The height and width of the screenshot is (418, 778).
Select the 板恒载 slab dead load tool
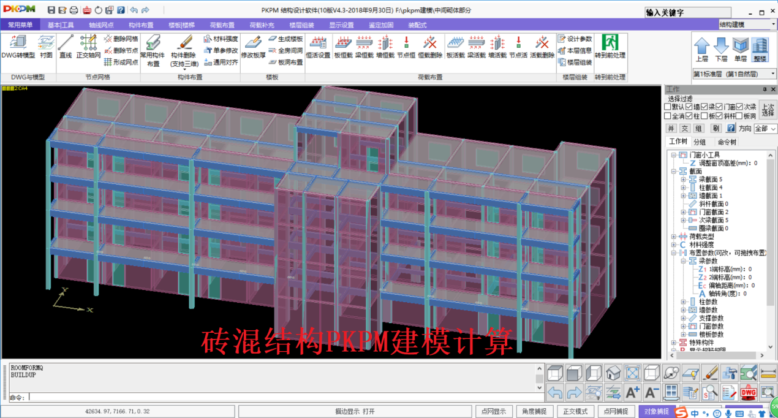tap(343, 47)
